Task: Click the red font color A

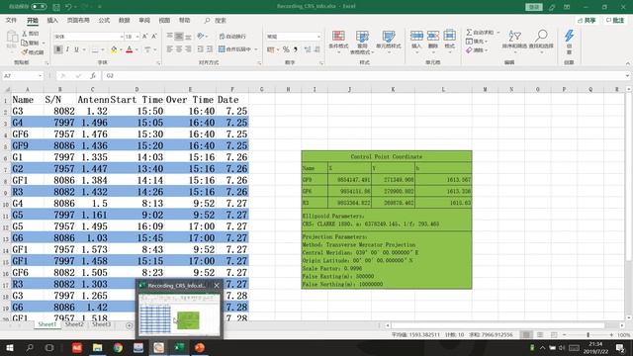Action: point(130,49)
